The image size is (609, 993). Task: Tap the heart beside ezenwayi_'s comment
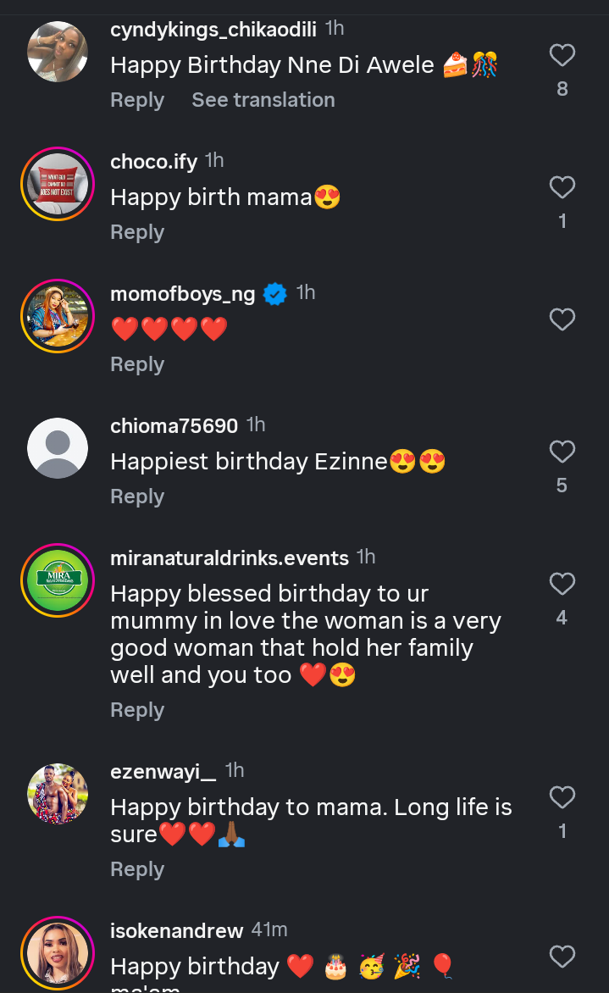(562, 797)
